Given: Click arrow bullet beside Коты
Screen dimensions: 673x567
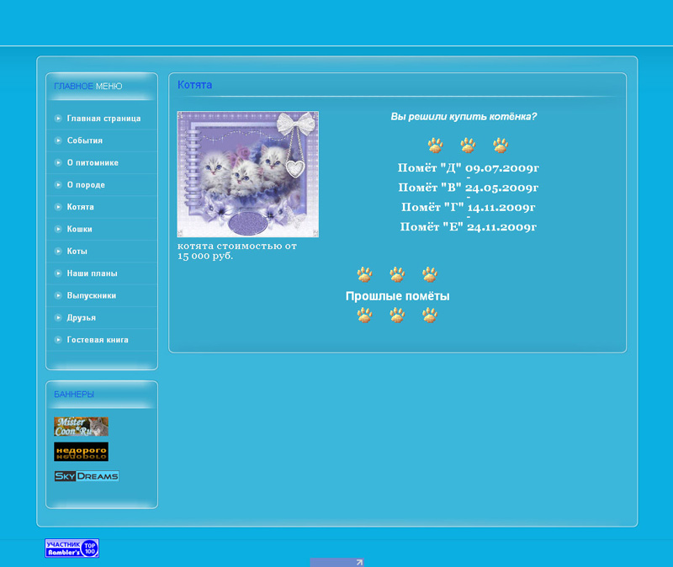Looking at the screenshot, I should [x=58, y=251].
